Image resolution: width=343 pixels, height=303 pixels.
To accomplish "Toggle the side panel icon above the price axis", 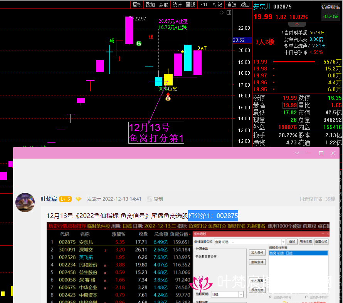I will click(x=229, y=12).
